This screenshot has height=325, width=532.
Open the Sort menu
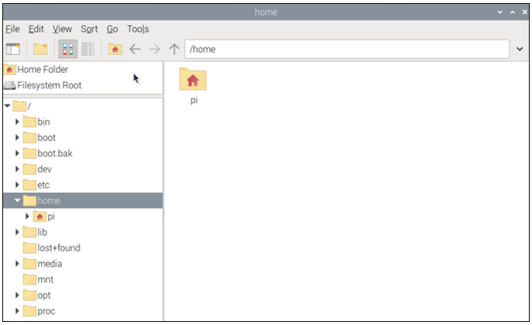coord(89,29)
